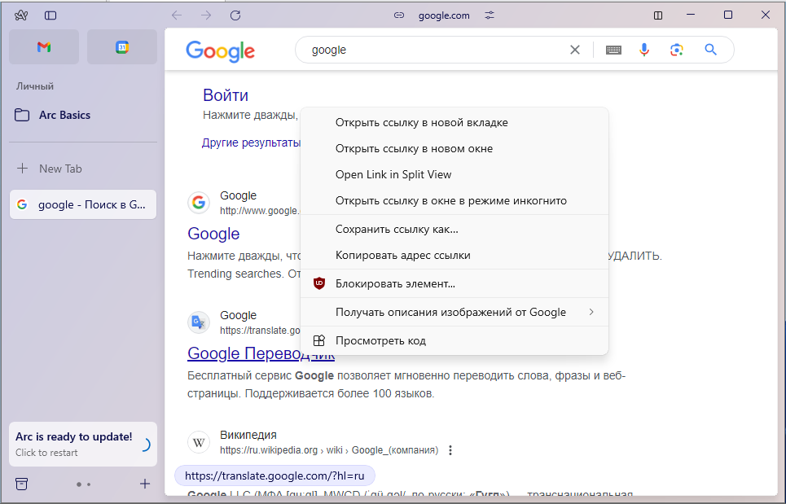Select Сохранить ссылку как…

click(454, 230)
